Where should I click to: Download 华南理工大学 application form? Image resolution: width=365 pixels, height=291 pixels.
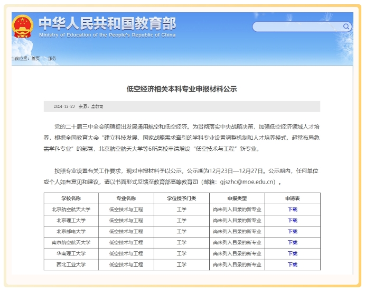click(293, 253)
